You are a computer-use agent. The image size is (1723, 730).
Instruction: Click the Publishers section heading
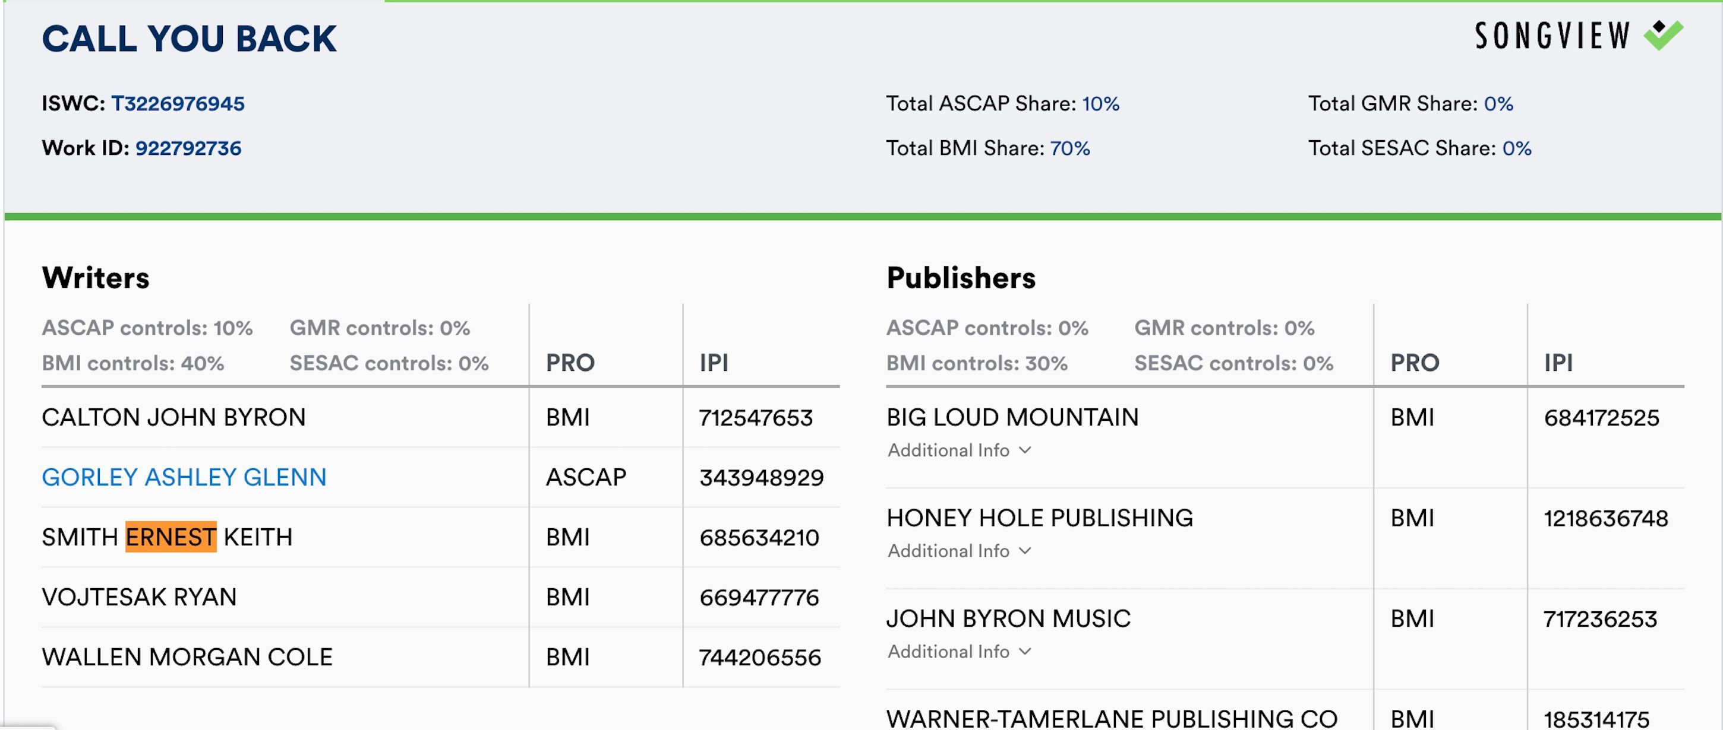tap(961, 278)
